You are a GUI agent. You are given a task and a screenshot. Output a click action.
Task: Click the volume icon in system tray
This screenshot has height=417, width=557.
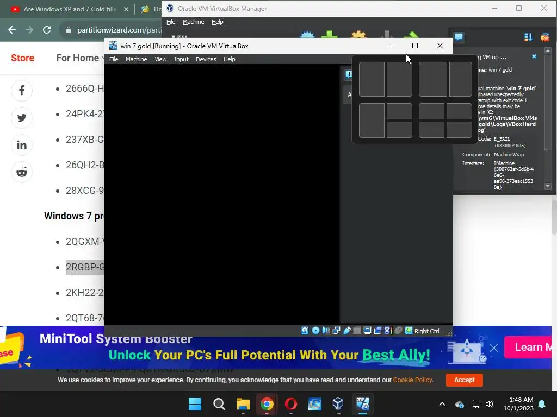click(x=490, y=404)
